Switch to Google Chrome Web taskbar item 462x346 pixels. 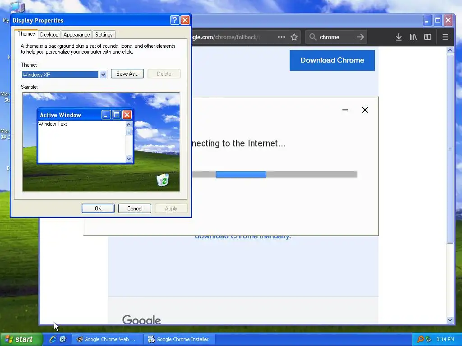click(107, 339)
